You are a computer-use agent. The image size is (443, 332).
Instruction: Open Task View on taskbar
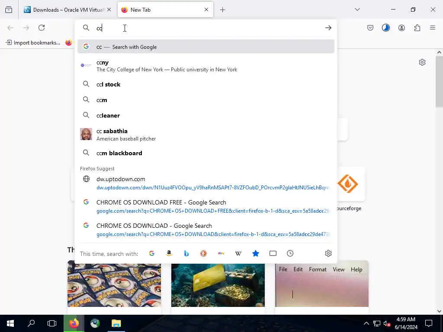(52, 323)
